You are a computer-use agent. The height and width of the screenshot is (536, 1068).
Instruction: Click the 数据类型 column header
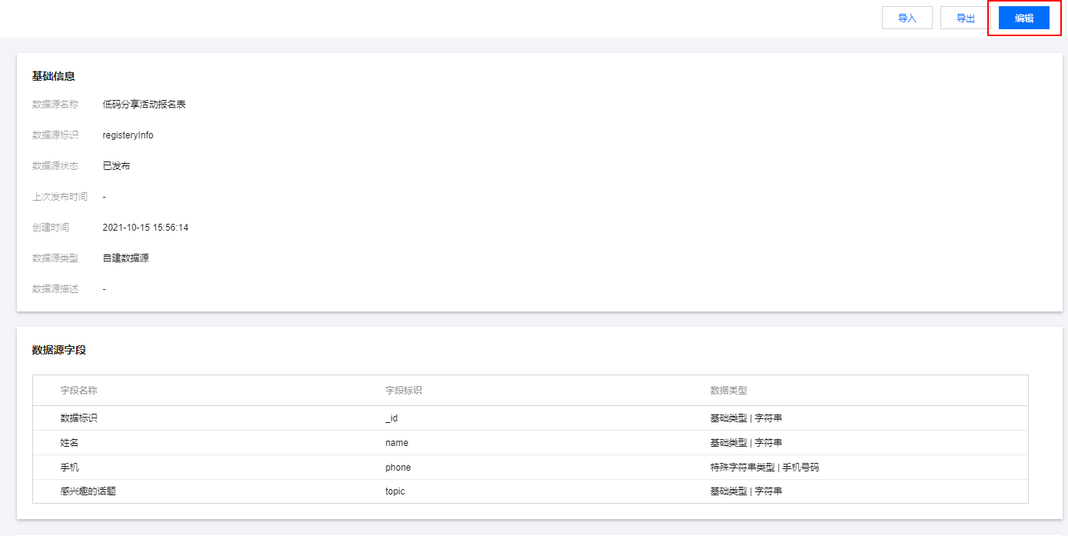(x=729, y=391)
